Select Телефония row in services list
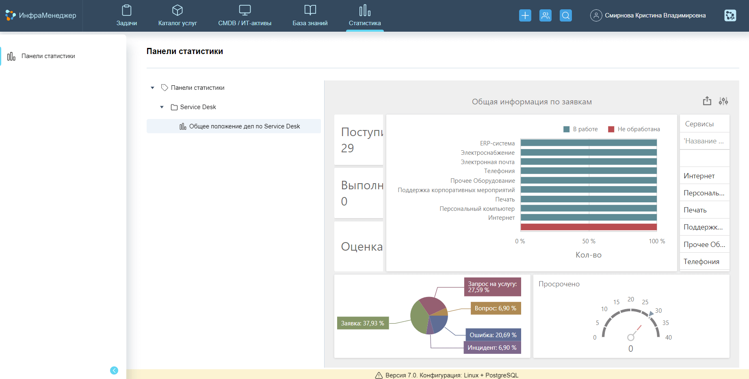The width and height of the screenshot is (749, 379). [x=704, y=262]
